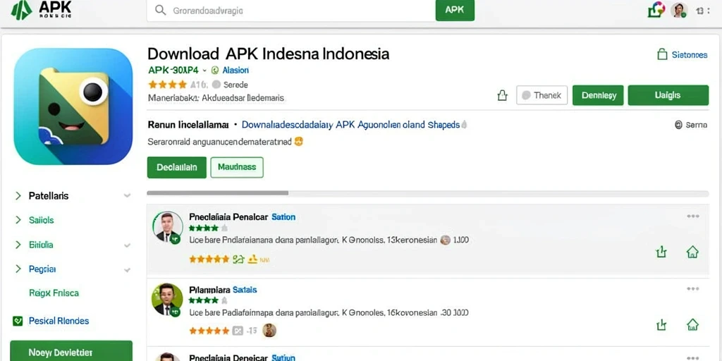Image resolution: width=722 pixels, height=361 pixels.
Task: Open the first reviewer's avatar, Pneclaiaia Penalcar
Action: (167, 228)
